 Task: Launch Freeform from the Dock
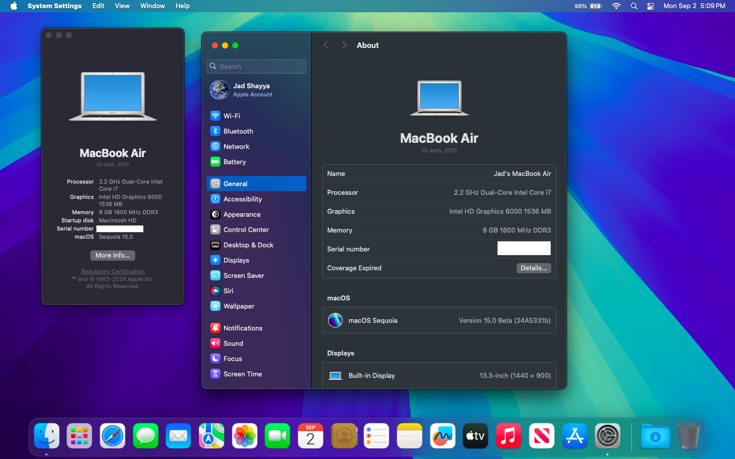click(443, 436)
